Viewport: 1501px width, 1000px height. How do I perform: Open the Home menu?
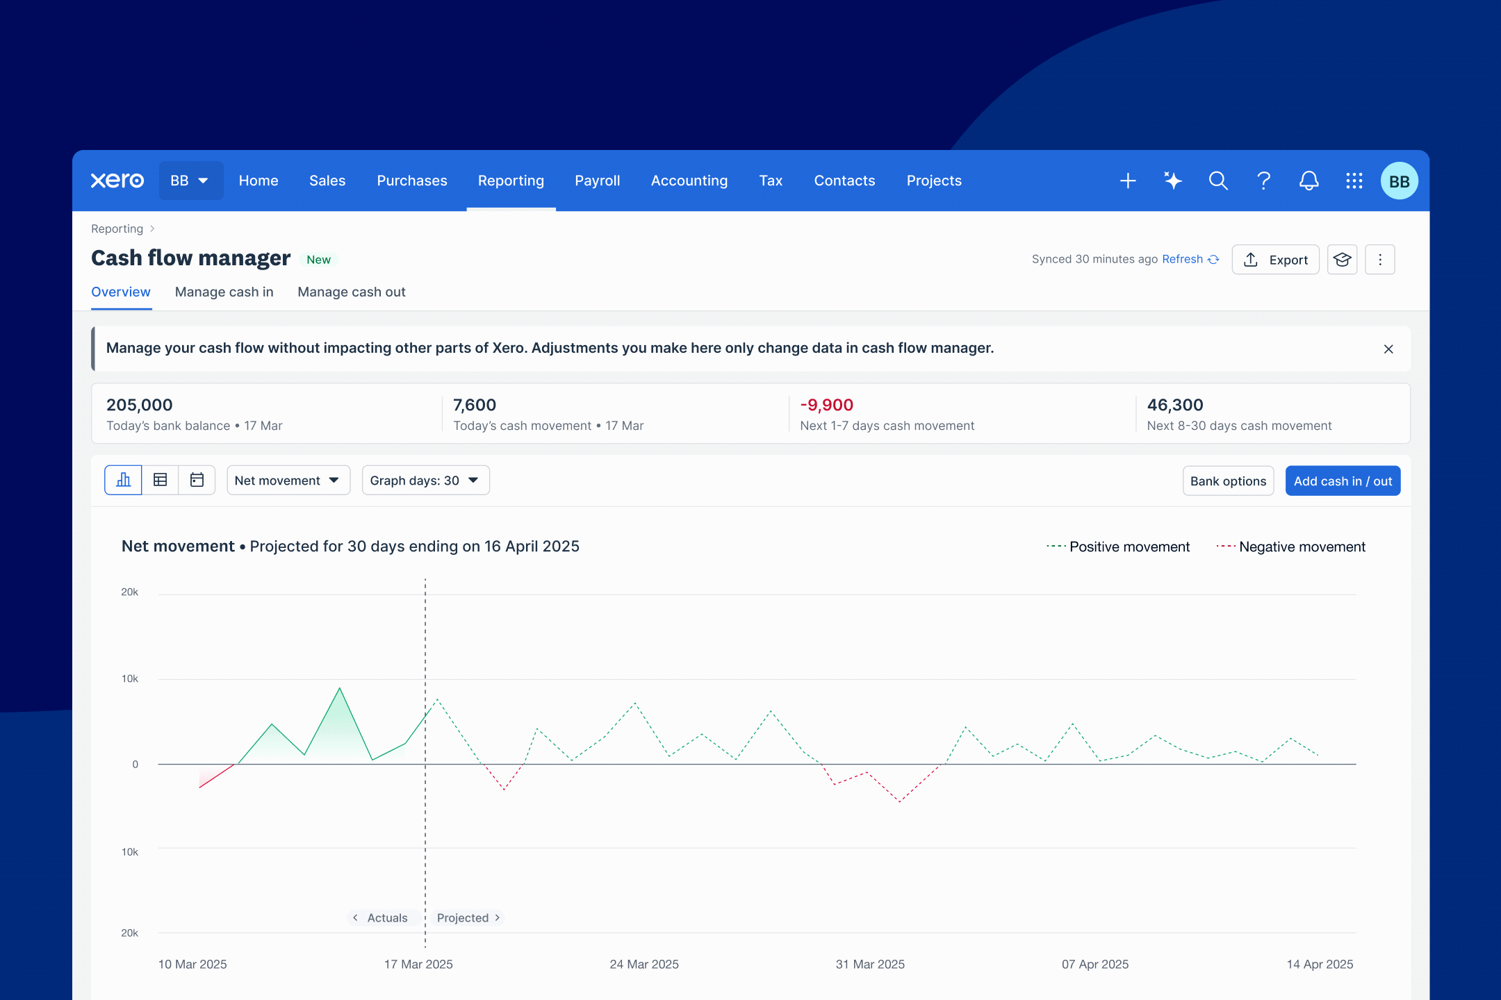click(x=259, y=181)
